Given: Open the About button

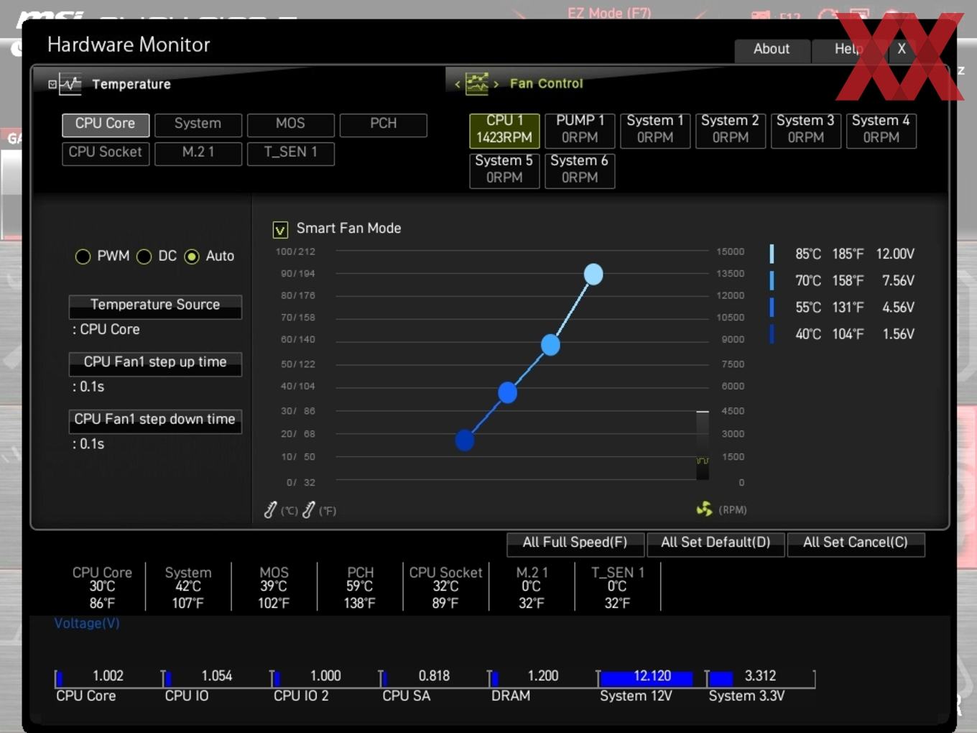Looking at the screenshot, I should (x=772, y=50).
